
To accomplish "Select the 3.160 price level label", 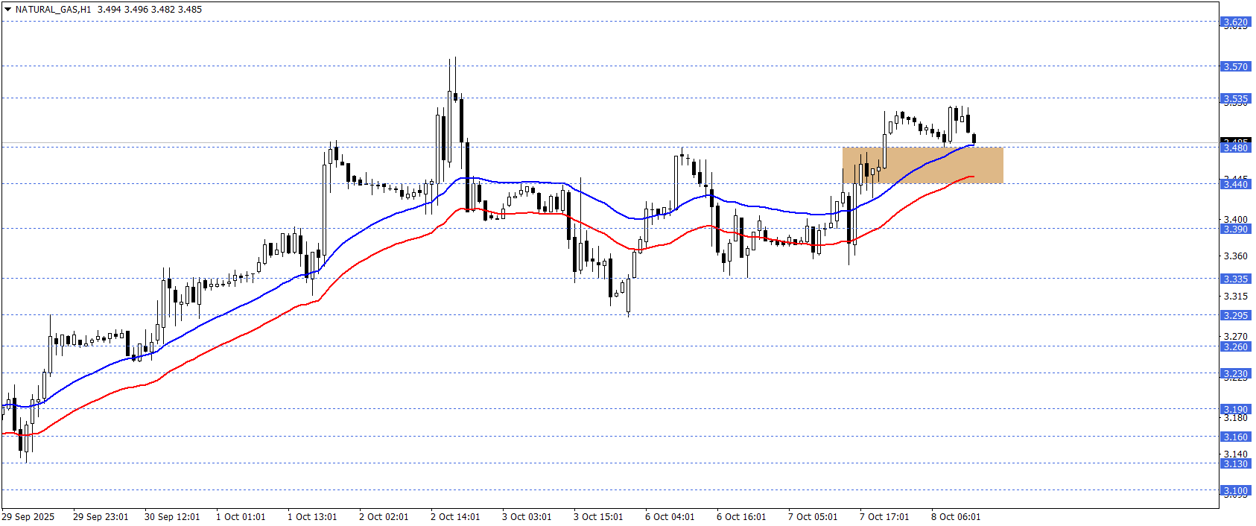I will [1235, 437].
